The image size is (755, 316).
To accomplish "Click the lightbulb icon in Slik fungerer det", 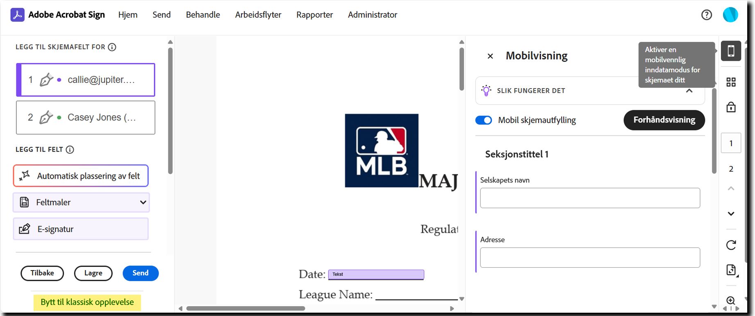I will click(x=486, y=91).
